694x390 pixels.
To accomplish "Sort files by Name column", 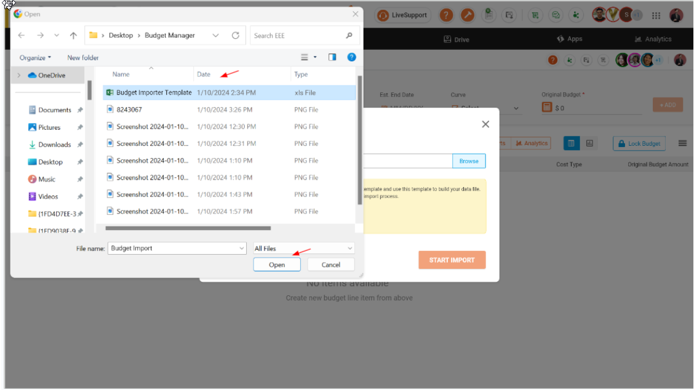I will point(121,74).
